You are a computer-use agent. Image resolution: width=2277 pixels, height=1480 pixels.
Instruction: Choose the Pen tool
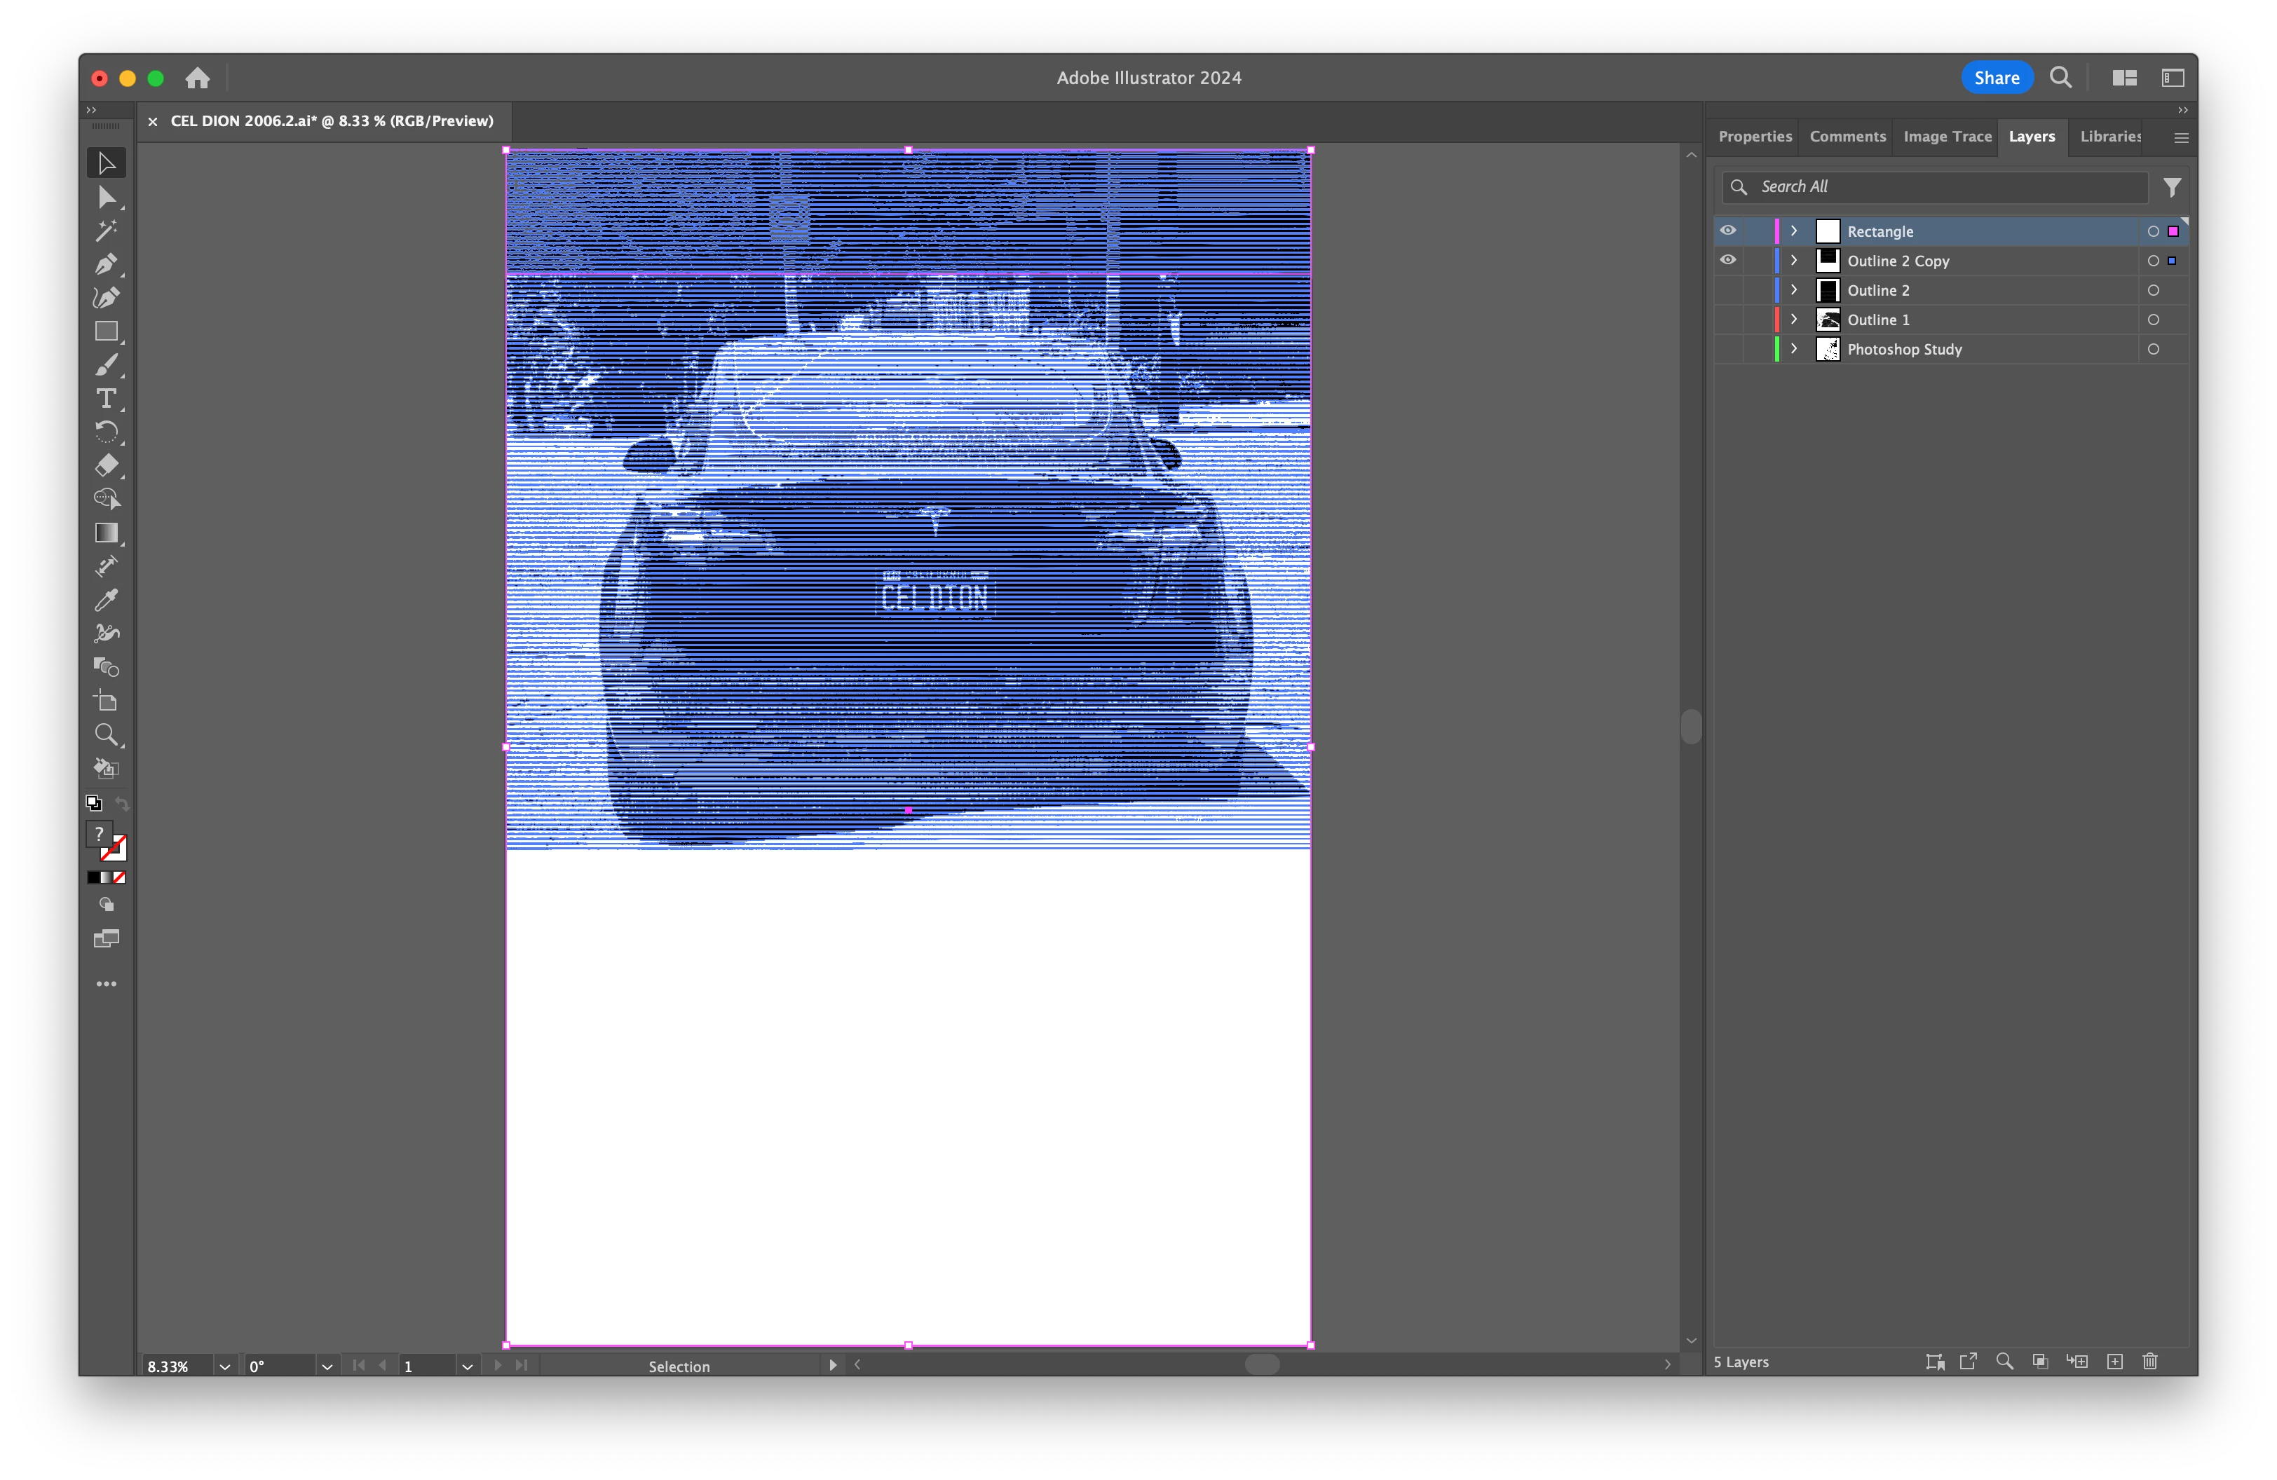tap(106, 264)
